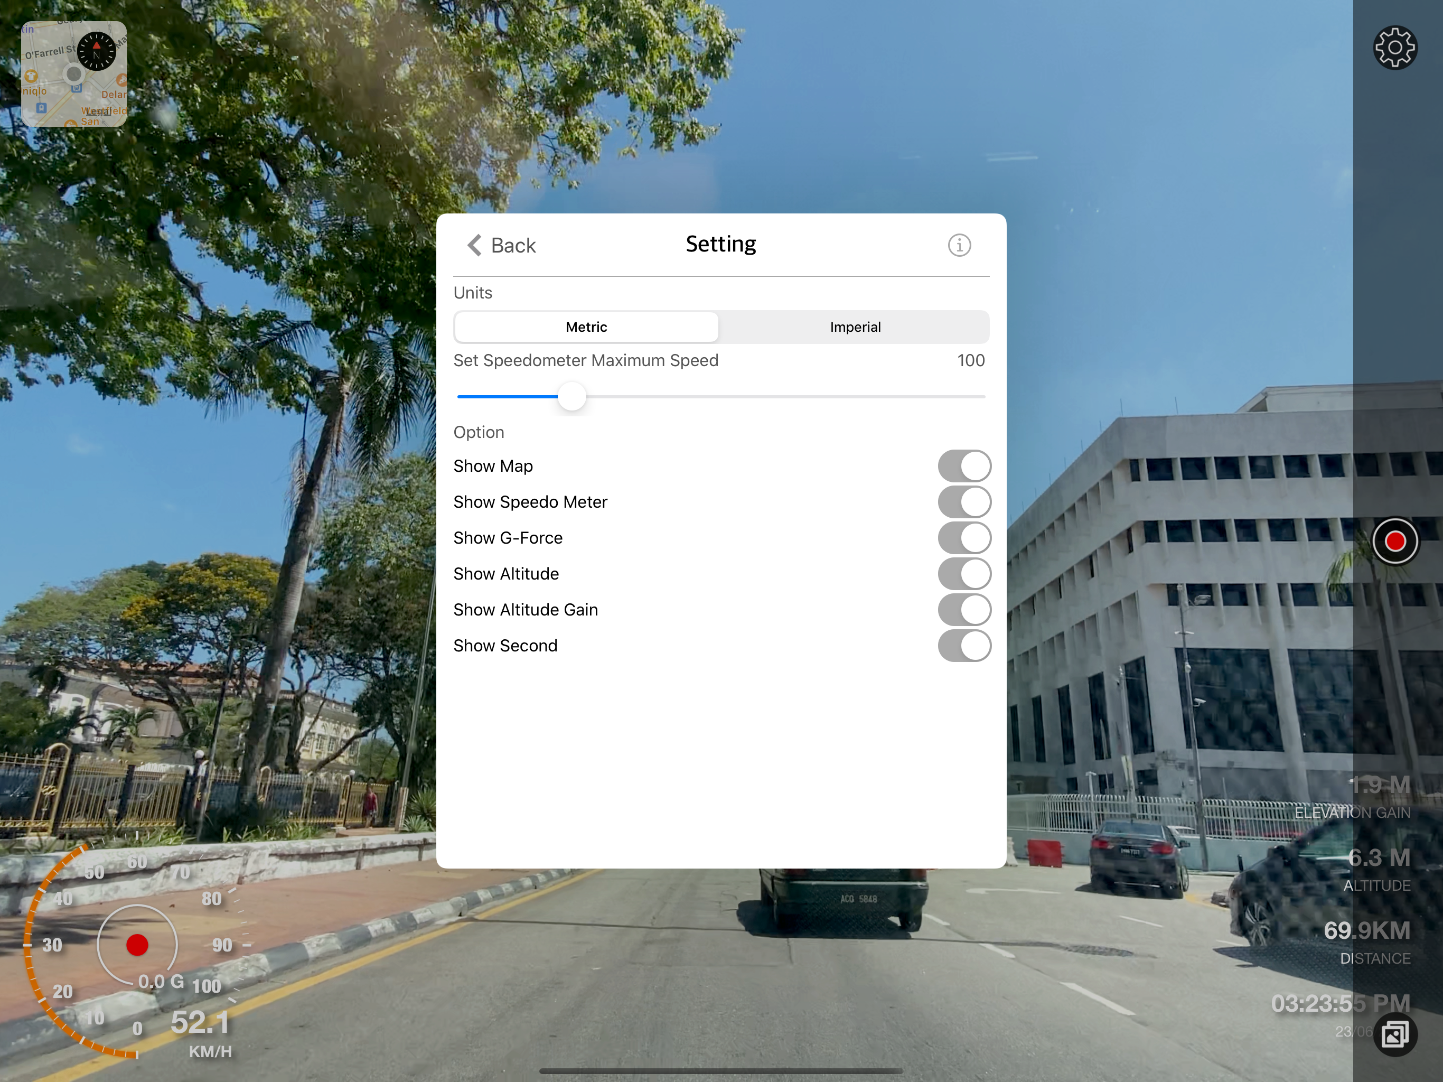
Task: Click the back chevron arrow
Action: [475, 245]
